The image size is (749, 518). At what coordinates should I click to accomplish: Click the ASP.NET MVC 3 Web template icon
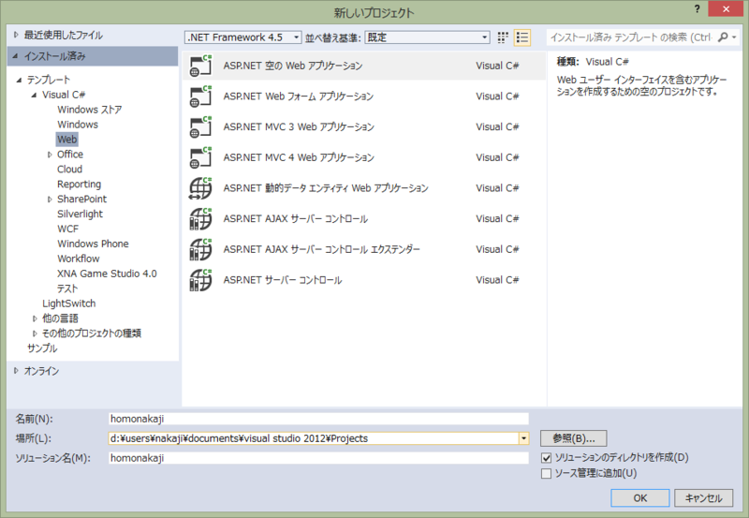click(200, 127)
